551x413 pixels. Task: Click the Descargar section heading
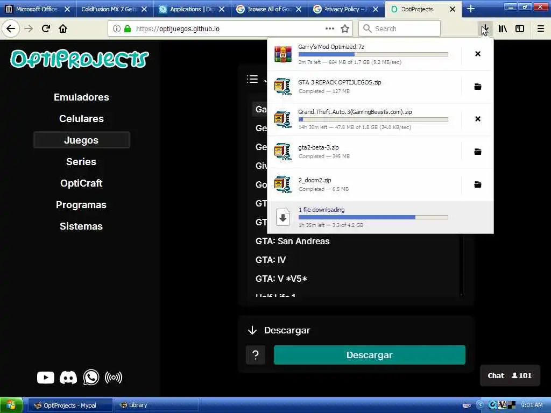(287, 331)
